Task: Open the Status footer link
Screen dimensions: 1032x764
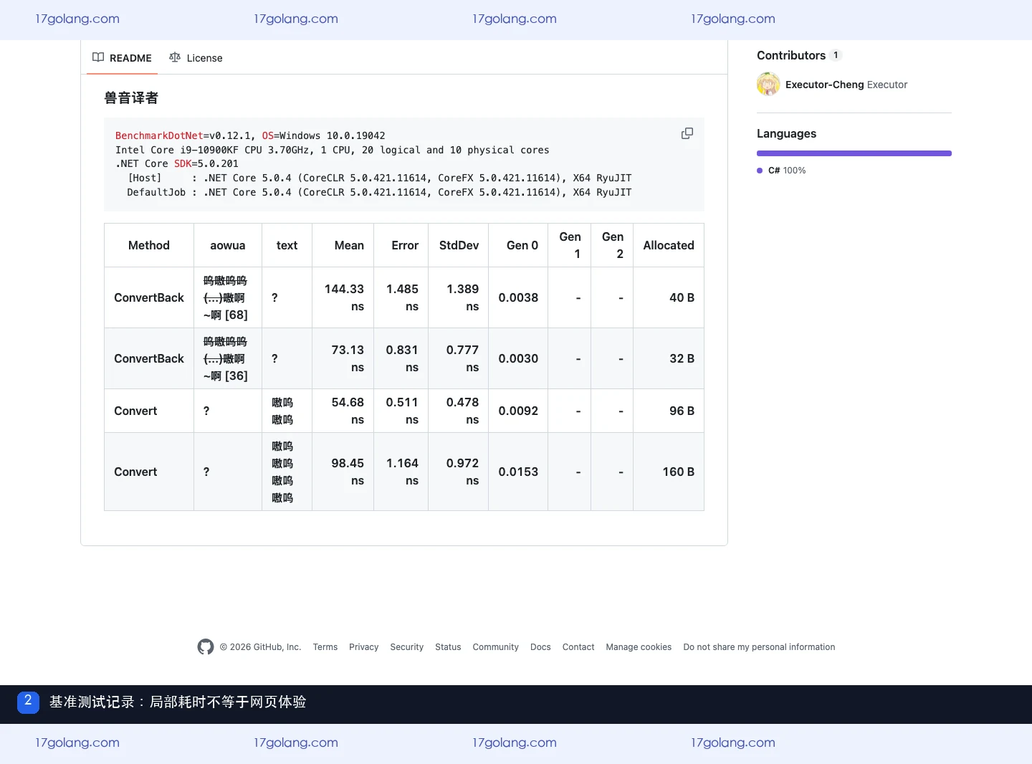Action: tap(448, 647)
